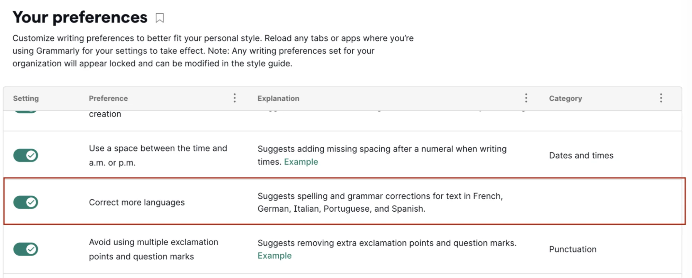The height and width of the screenshot is (278, 692).
Task: Click the checkmark icon on Correct more languages toggle
Action: coord(30,202)
